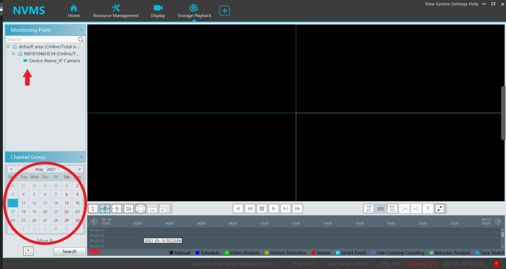The height and width of the screenshot is (269, 506).
Task: Skip backward 30 seconds
Action: tap(369, 209)
